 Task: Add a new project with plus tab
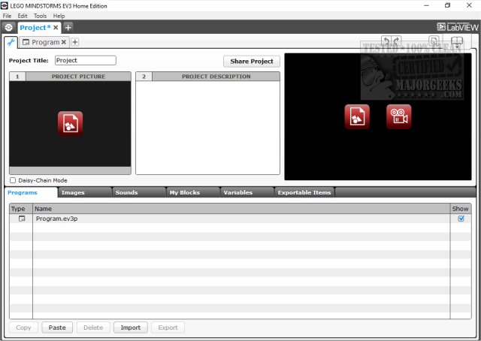point(68,28)
